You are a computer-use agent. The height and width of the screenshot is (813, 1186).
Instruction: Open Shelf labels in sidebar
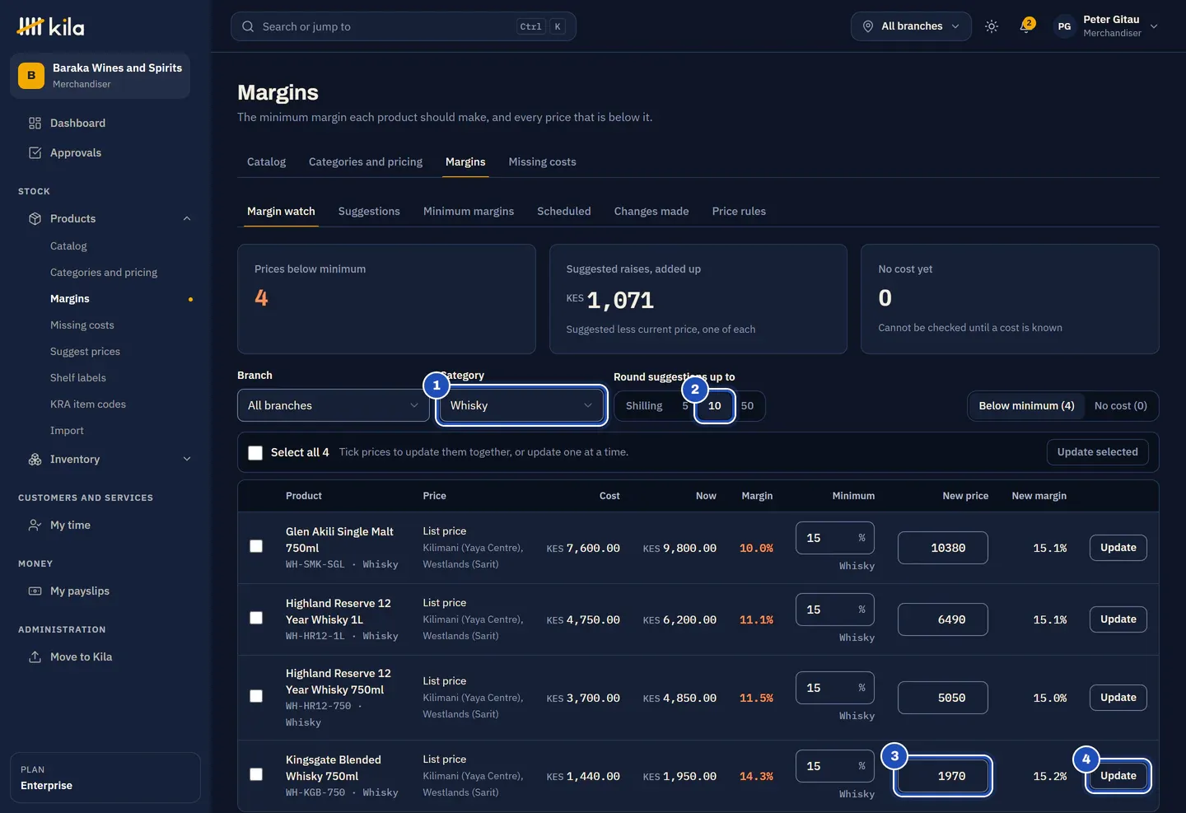click(x=78, y=378)
